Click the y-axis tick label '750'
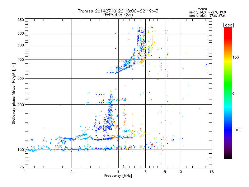This screenshot has height=187, width=249. pos(21,20)
